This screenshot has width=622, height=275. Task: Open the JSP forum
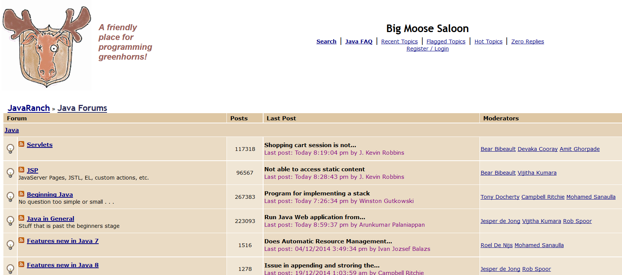click(x=33, y=171)
